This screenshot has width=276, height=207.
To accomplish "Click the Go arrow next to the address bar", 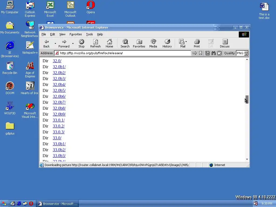I will tap(195, 53).
